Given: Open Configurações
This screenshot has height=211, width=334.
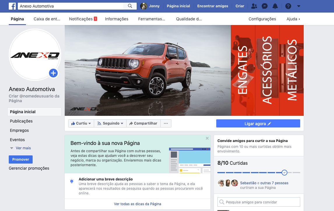Looking at the screenshot, I should 262,19.
